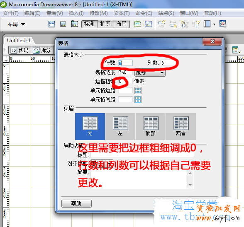Open the 布局 insert category dropdown
The image size is (244, 227).
click(16, 24)
